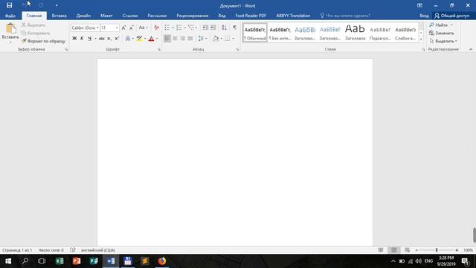
Task: Increase font size with the A-up icon
Action: click(123, 28)
